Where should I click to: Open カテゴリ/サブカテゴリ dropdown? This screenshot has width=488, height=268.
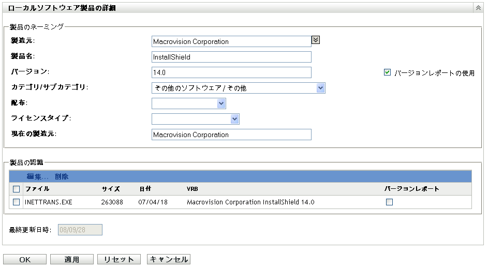coord(320,88)
